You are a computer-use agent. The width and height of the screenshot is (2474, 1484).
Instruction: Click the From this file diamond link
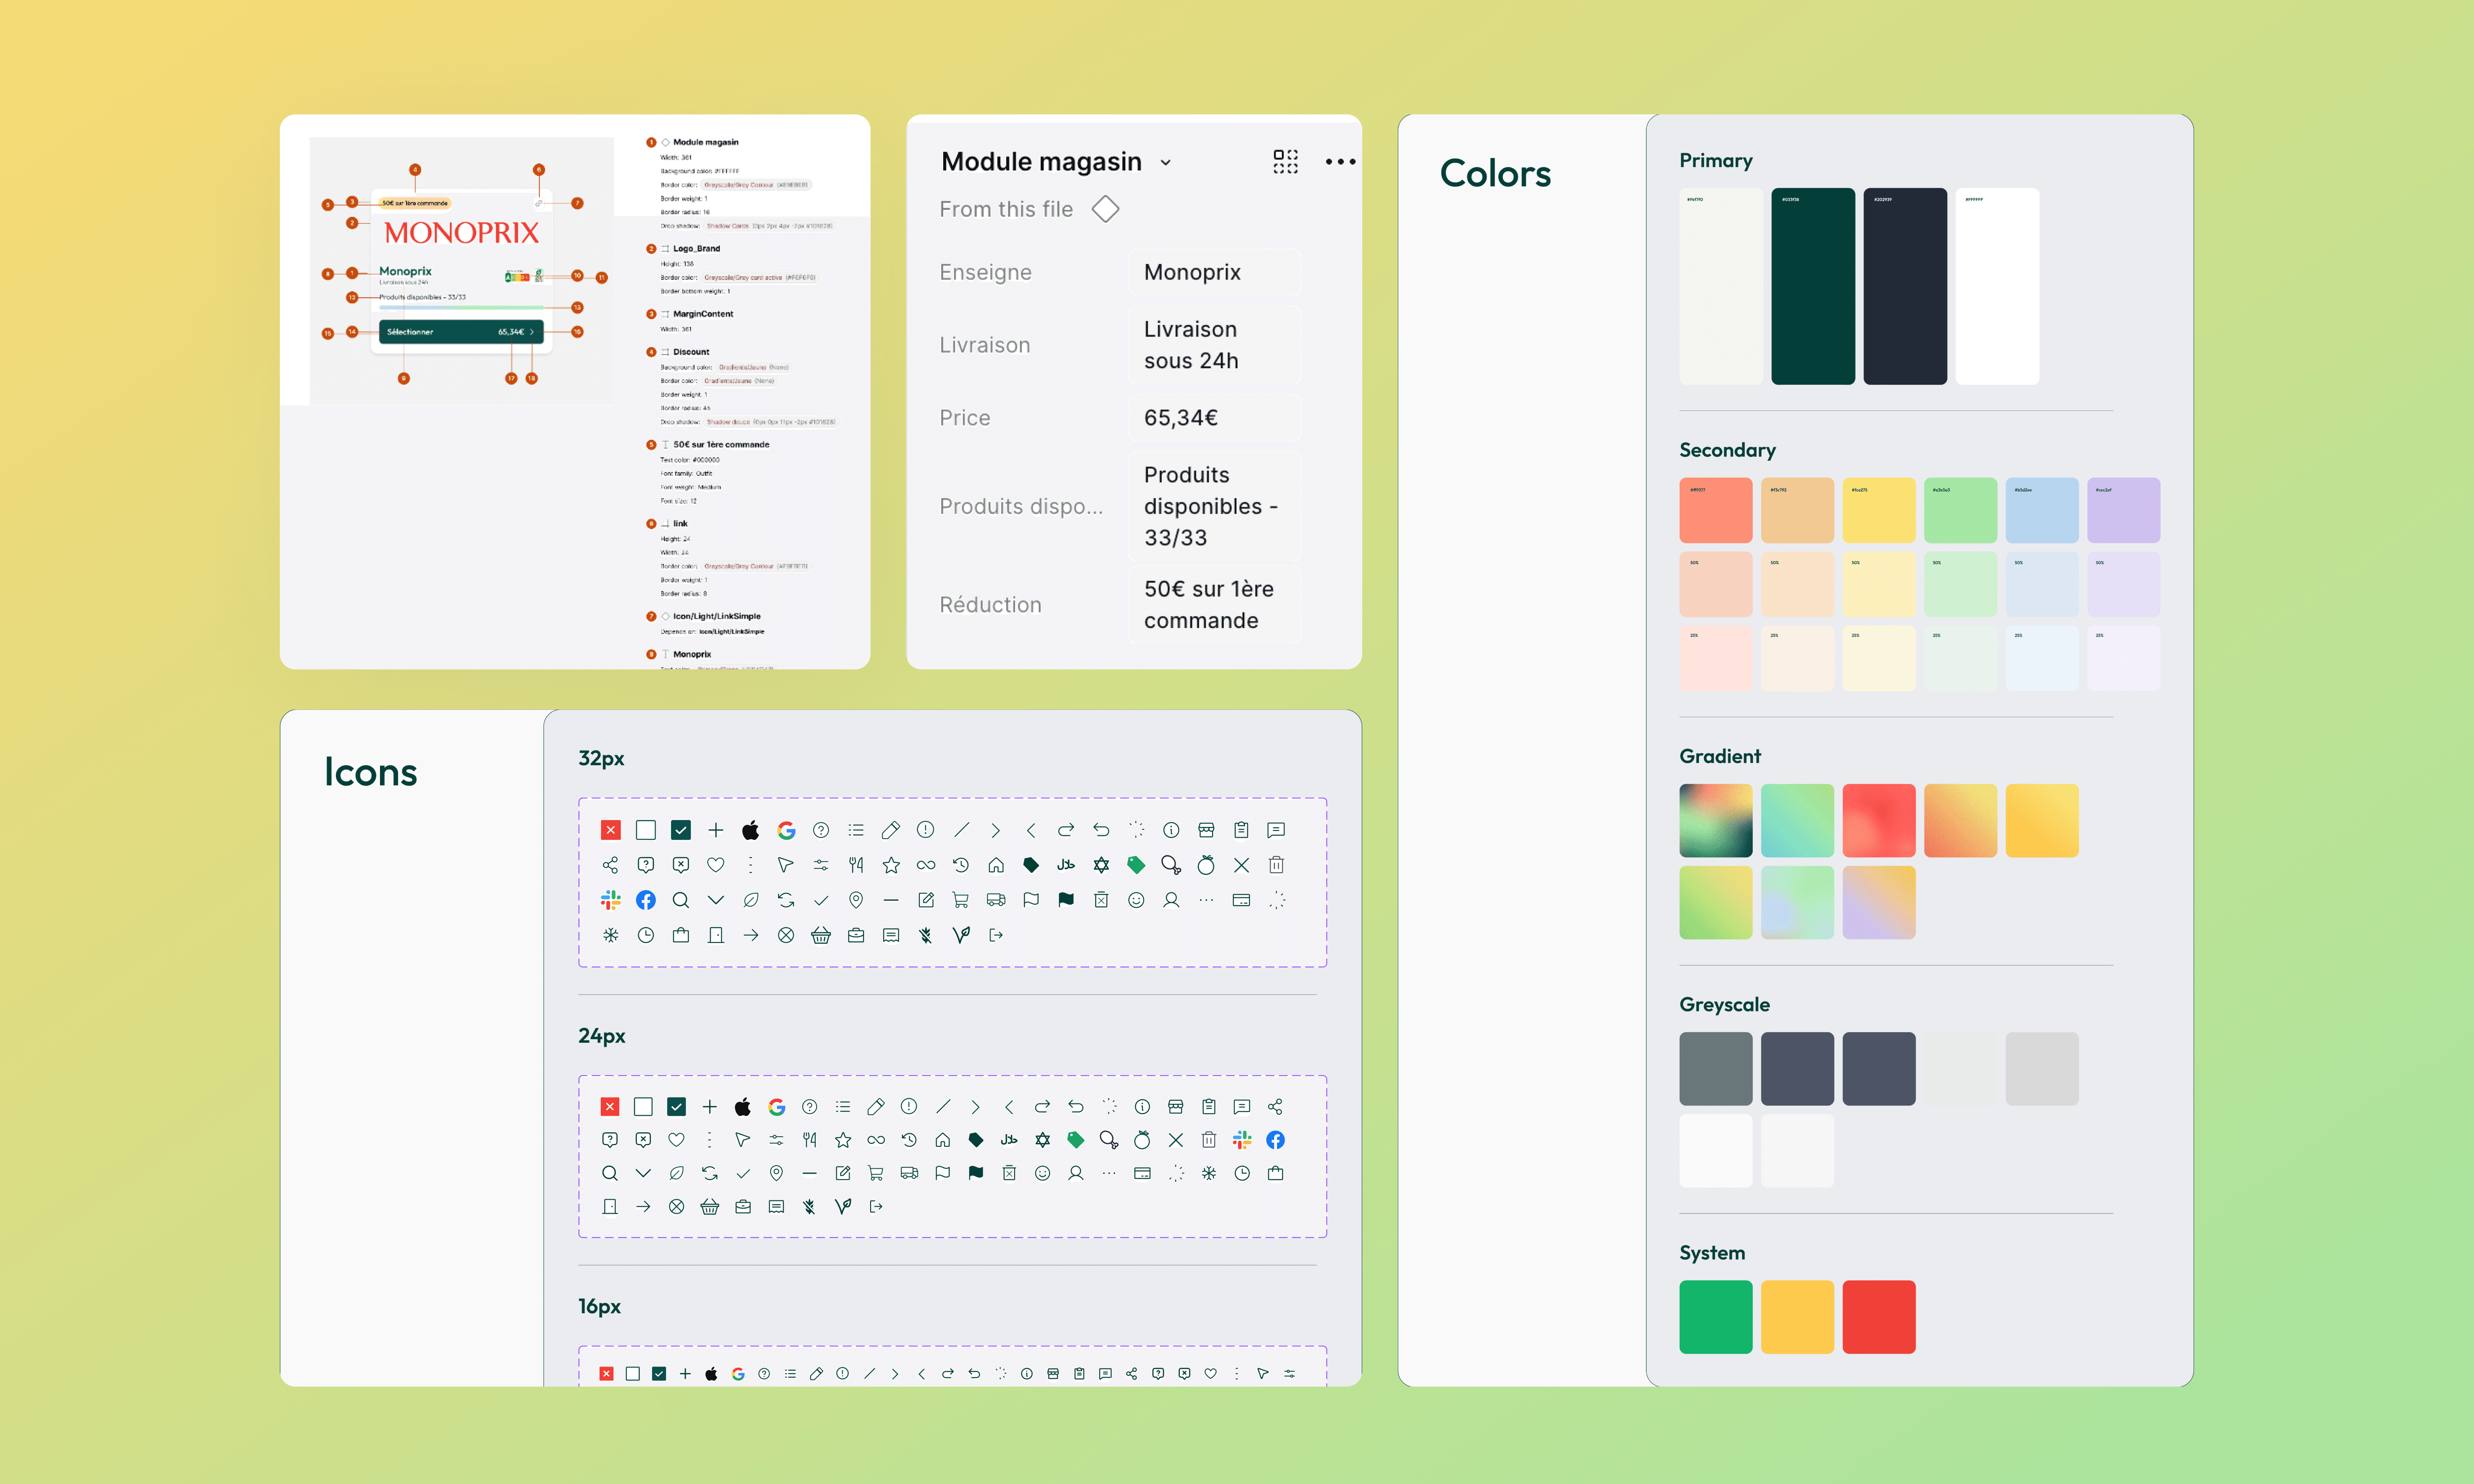coord(1105,209)
